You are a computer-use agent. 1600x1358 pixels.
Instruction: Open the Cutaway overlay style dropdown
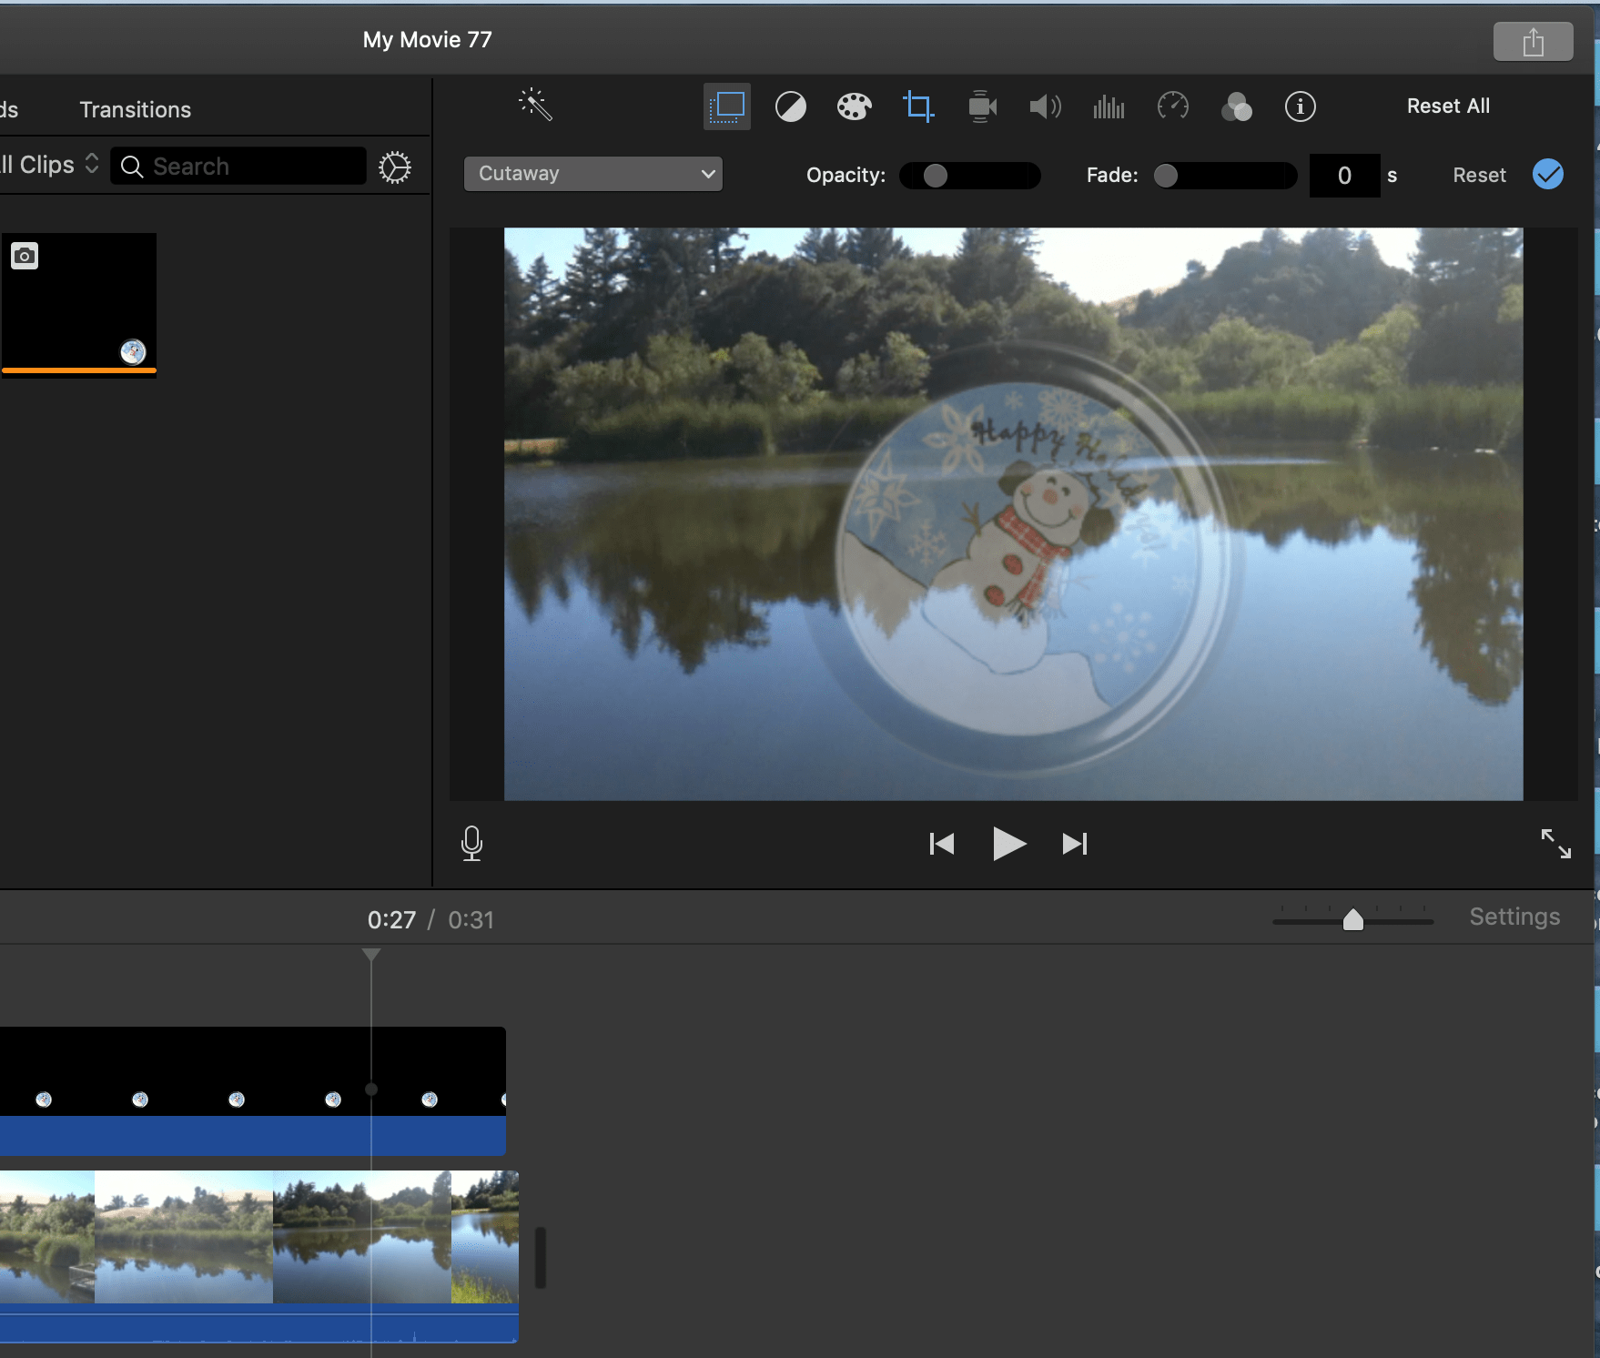tap(593, 174)
